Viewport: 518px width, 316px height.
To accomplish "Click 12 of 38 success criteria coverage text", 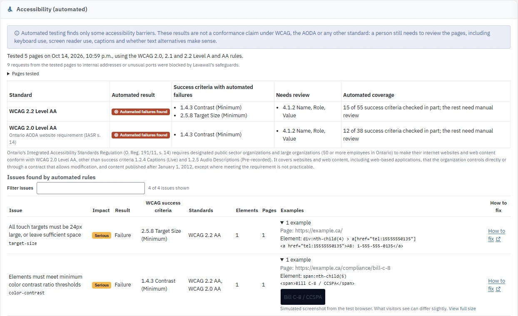I will tap(418, 135).
